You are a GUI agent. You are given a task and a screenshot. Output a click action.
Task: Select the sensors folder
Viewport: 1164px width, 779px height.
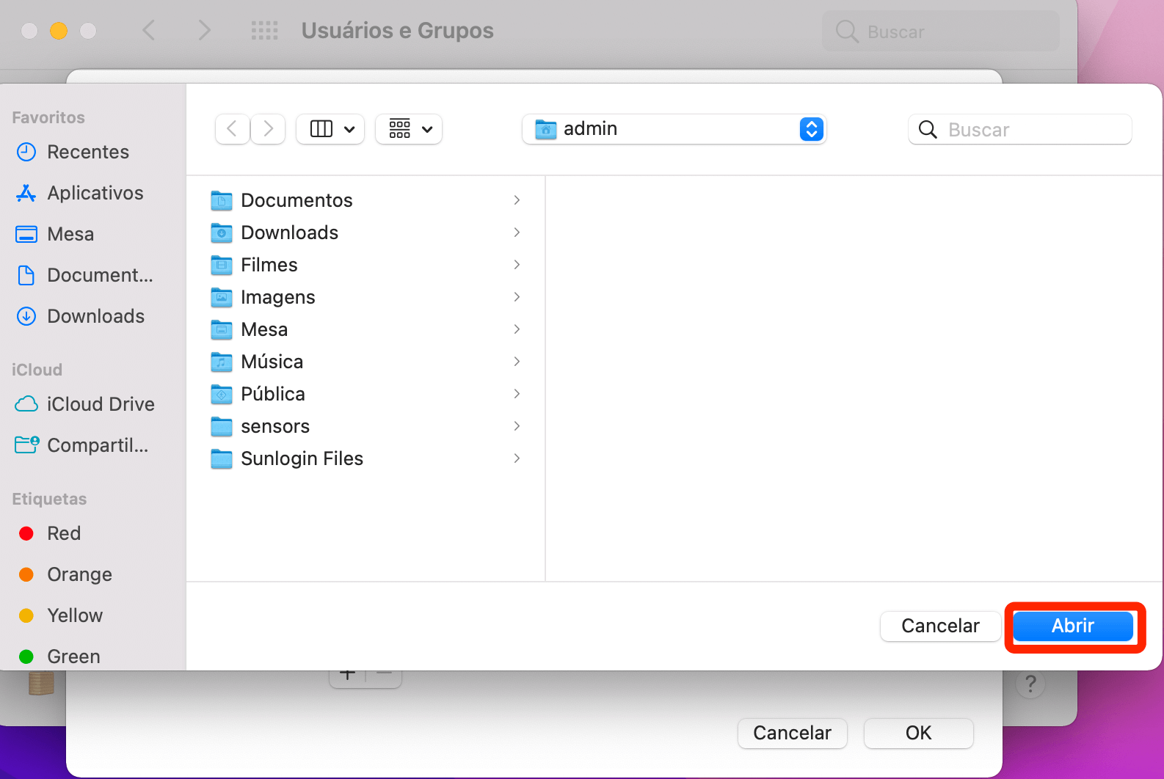275,426
